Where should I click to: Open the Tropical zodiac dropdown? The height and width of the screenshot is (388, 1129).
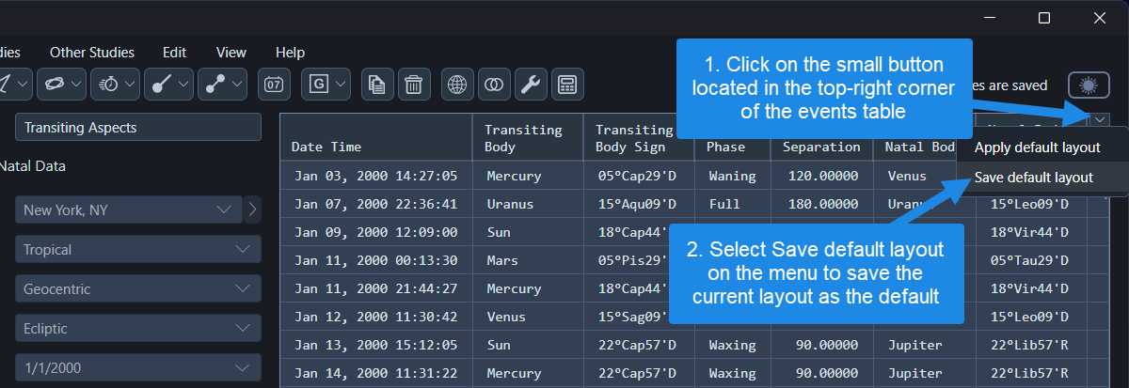(x=138, y=250)
